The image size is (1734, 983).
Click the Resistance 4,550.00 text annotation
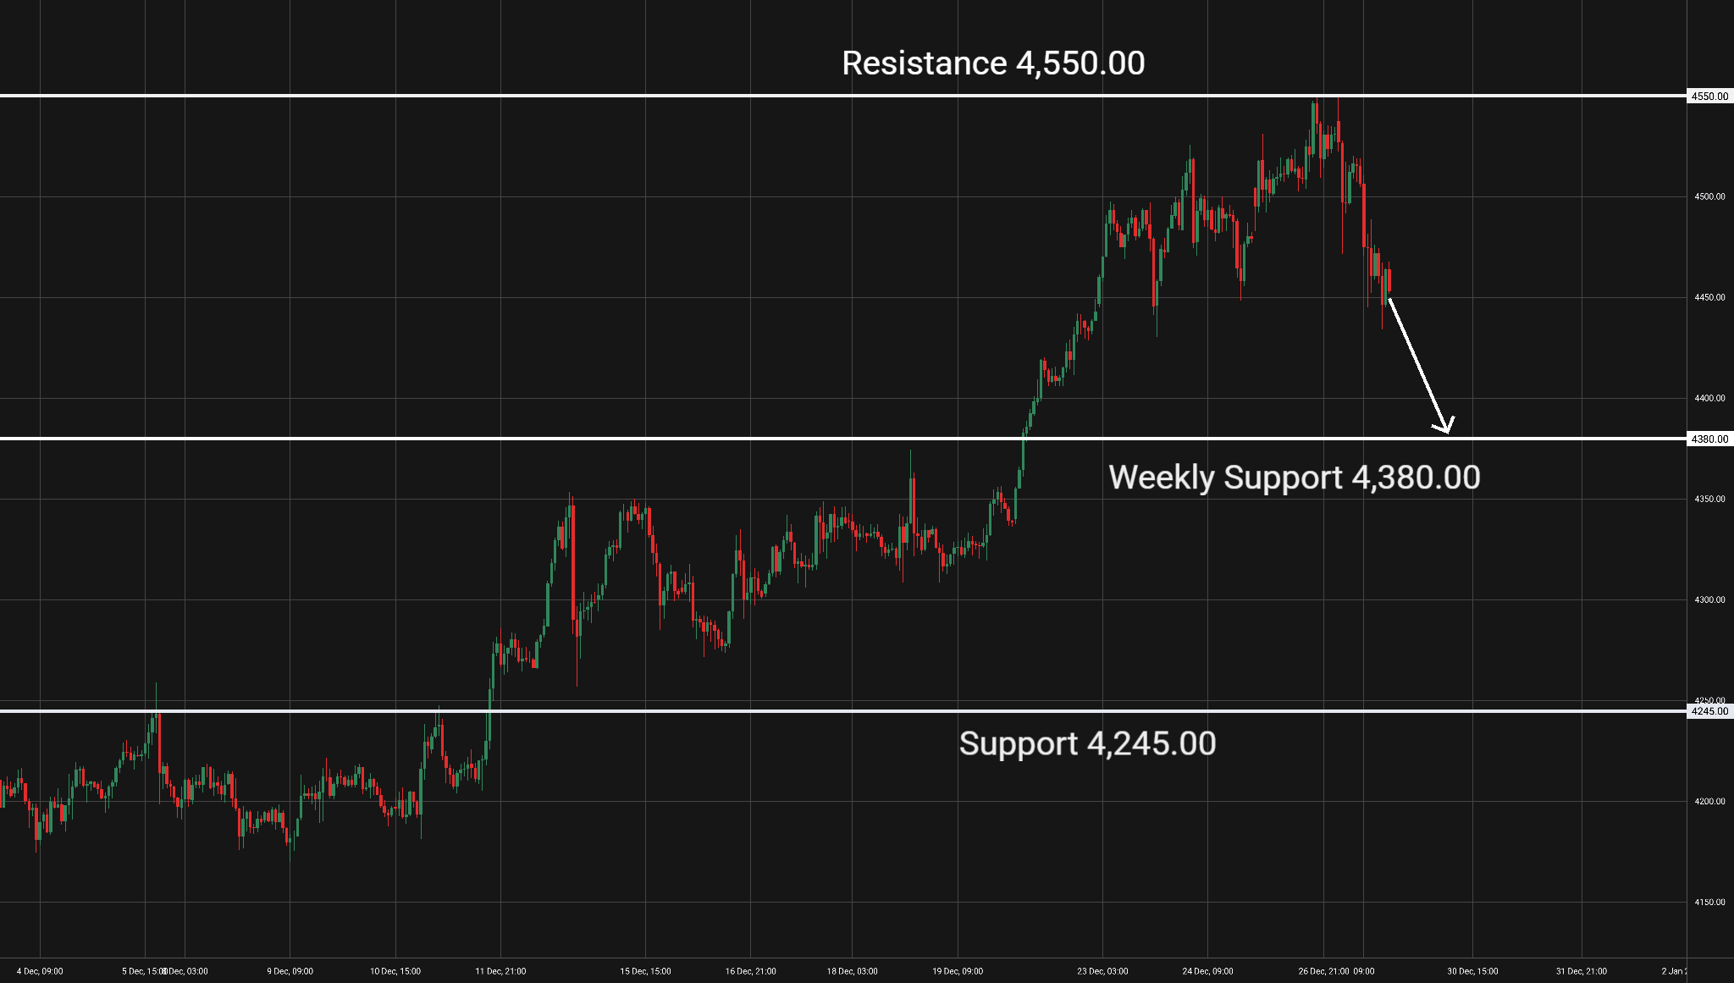993,64
